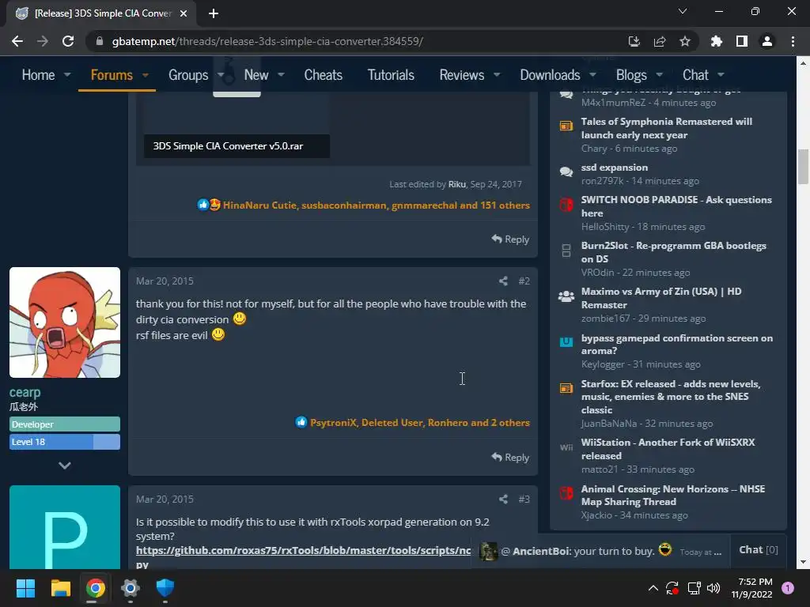Screen dimensions: 810x607
Task: Click the Level 18 progress bar
Action: pos(65,442)
